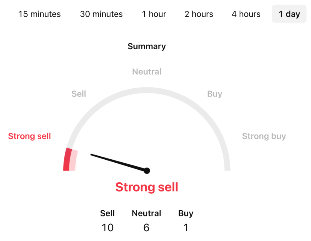Click the Strong buy gauge label
This screenshot has width=311, height=241.
(264, 136)
